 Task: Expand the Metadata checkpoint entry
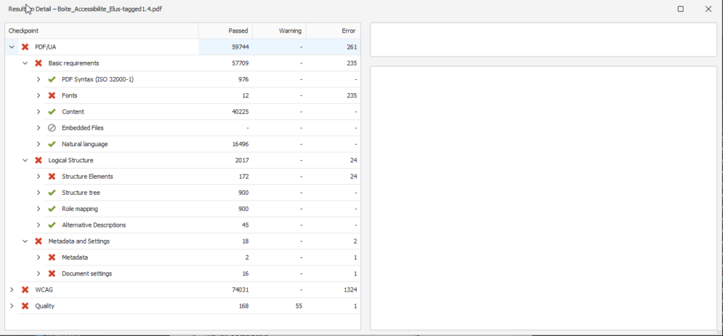[38, 257]
